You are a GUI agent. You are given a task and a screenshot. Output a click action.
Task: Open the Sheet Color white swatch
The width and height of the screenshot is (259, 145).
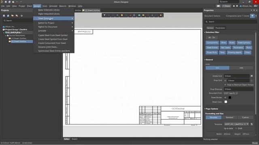click(226, 102)
